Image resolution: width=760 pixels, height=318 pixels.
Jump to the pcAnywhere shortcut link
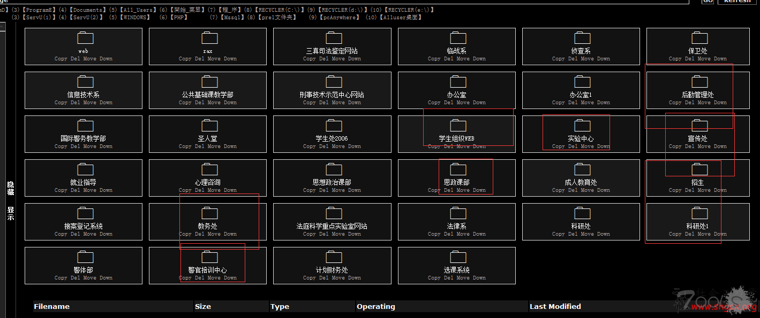pos(338,17)
